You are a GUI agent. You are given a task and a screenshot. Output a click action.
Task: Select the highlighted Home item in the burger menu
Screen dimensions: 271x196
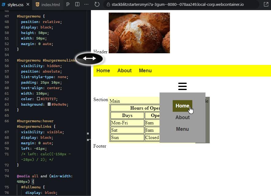[x=183, y=106]
